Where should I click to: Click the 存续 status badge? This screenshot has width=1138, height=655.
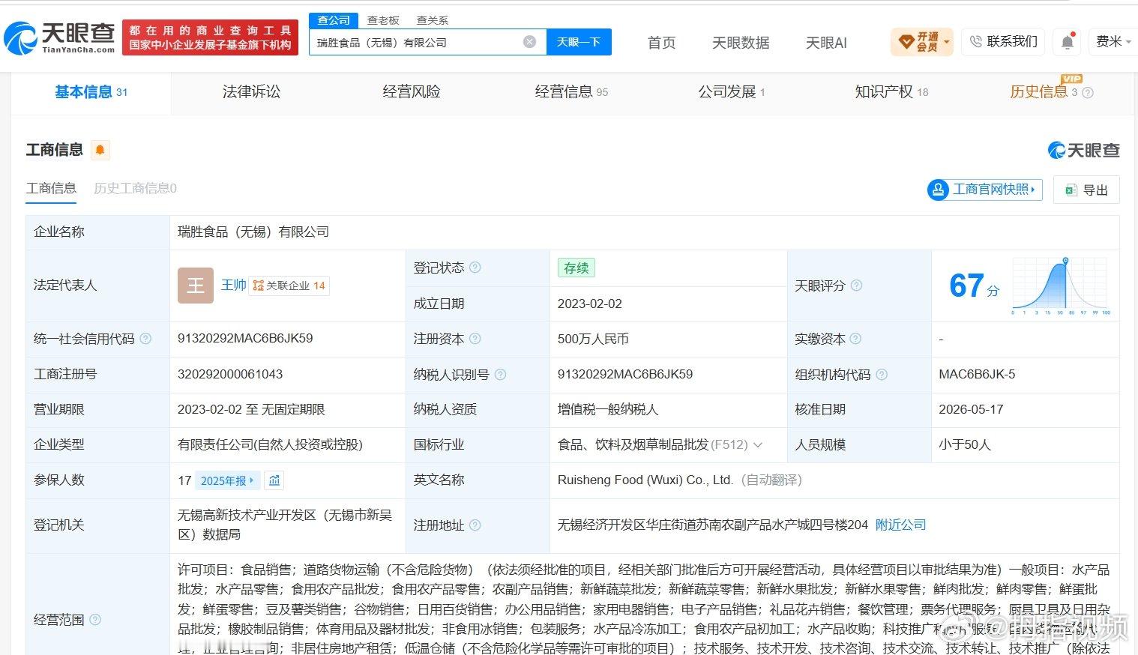576,268
